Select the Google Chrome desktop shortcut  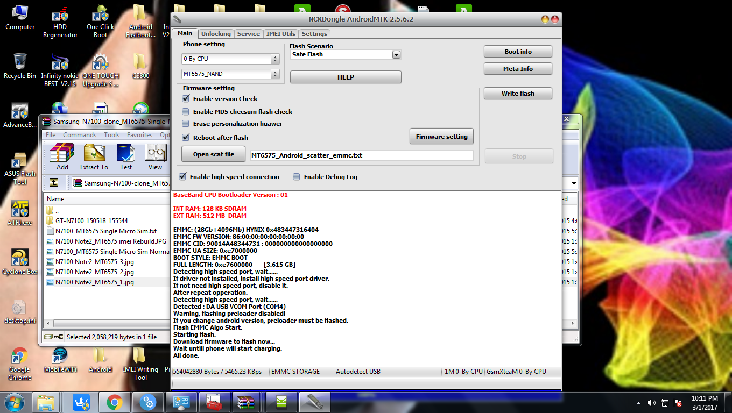[x=20, y=364]
